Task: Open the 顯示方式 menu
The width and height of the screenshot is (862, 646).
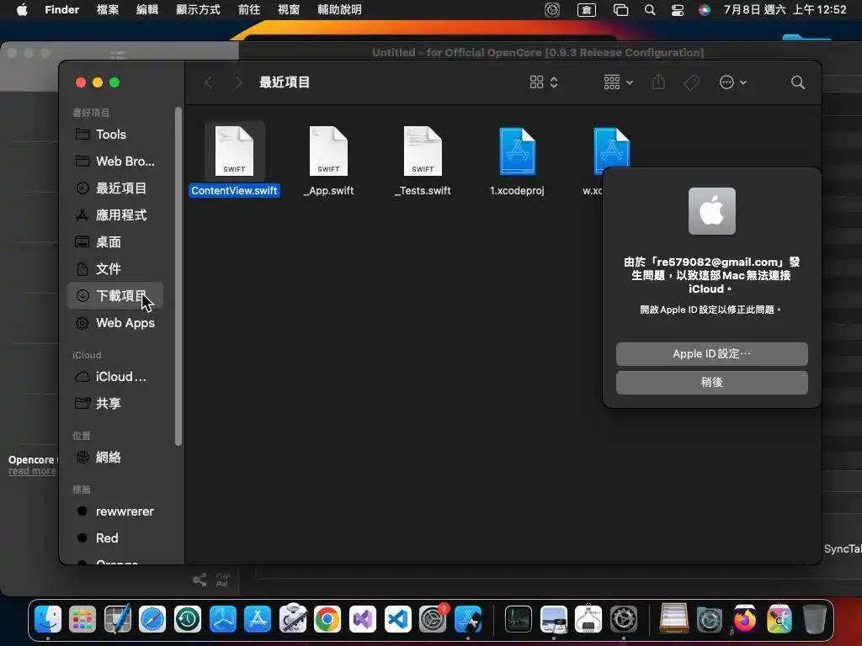Action: coord(198,9)
